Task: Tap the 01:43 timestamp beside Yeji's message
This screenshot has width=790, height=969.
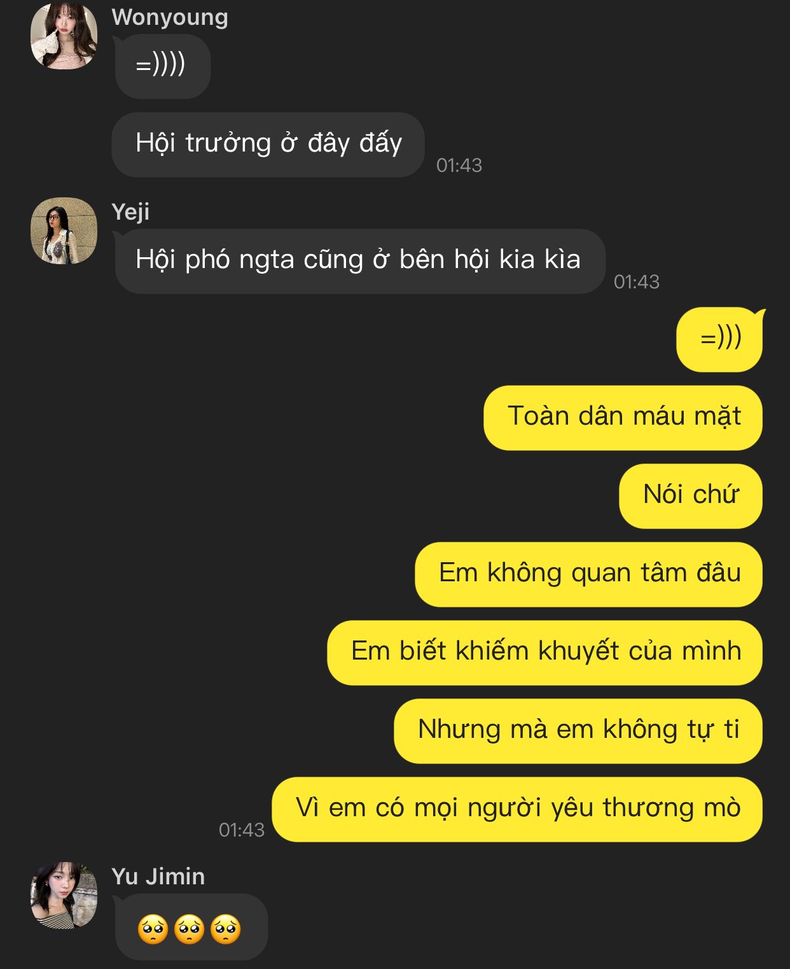Action: click(x=636, y=281)
